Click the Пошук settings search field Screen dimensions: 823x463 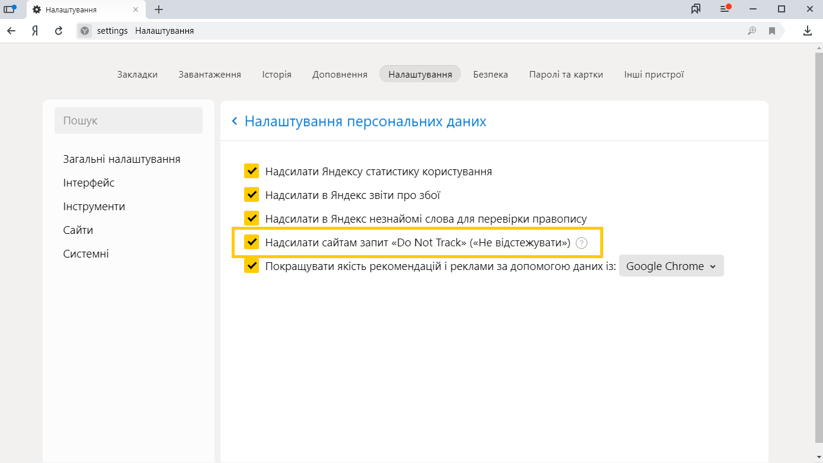click(129, 121)
